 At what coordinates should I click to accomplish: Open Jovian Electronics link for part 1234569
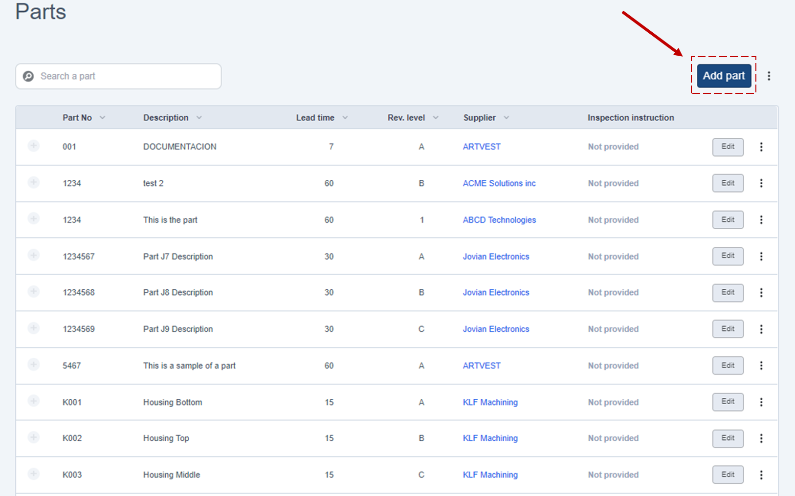click(x=496, y=329)
